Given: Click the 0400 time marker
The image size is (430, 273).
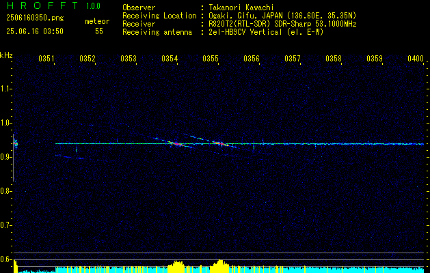Looking at the screenshot, I should coord(416,59).
